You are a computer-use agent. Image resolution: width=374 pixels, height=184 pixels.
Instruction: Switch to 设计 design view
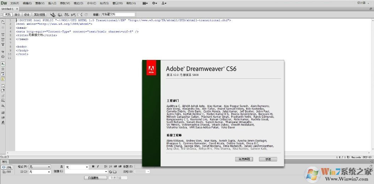point(27,15)
